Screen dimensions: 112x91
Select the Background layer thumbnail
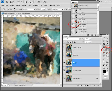69,78
